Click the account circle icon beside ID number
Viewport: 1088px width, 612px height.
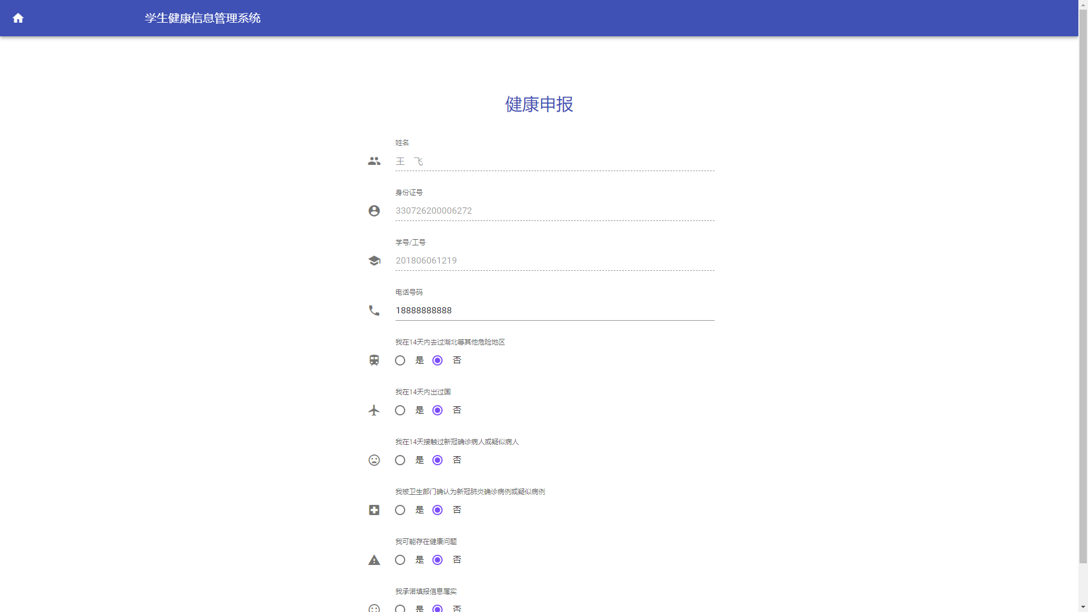point(374,211)
